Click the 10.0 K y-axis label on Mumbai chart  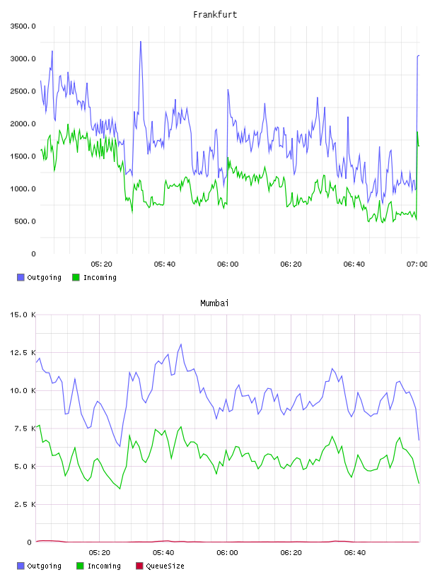pos(23,390)
